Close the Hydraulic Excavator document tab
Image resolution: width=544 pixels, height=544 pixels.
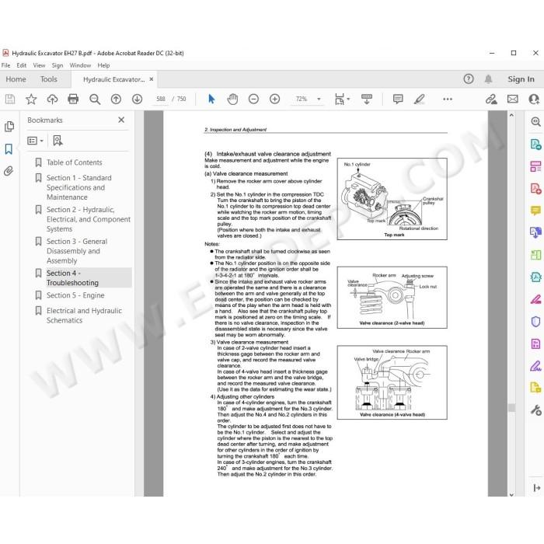coord(152,79)
